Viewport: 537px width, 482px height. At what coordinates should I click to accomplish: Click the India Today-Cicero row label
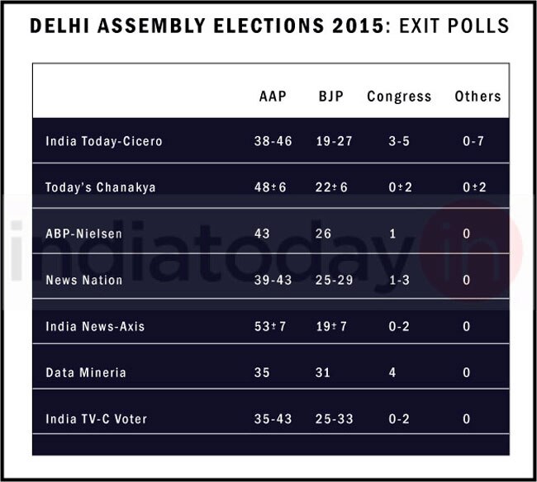point(104,141)
